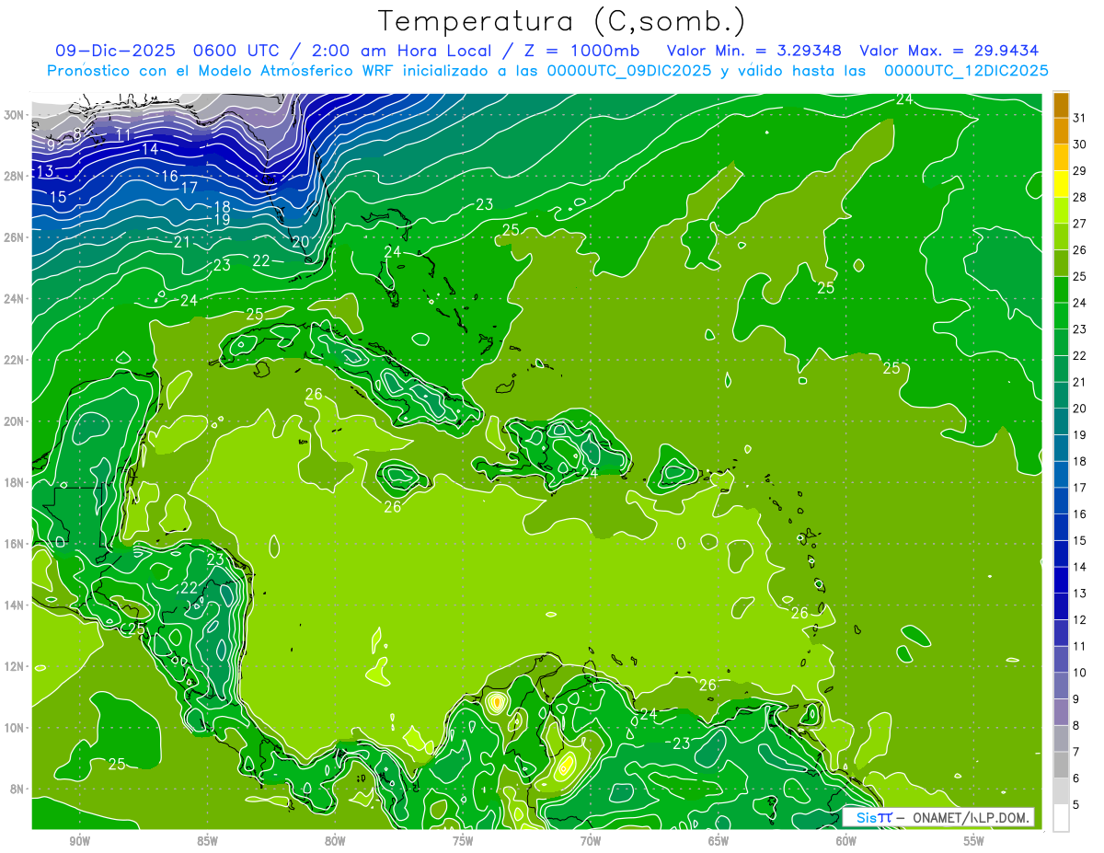This screenshot has width=1104, height=853.
Task: Click the contour label 16 on the map
Action: tap(169, 176)
